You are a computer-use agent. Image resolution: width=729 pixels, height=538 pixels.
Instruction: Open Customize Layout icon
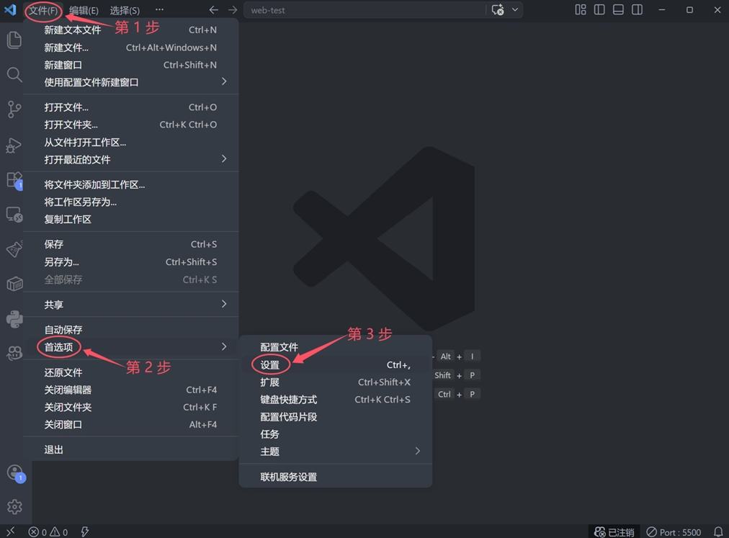[x=581, y=10]
